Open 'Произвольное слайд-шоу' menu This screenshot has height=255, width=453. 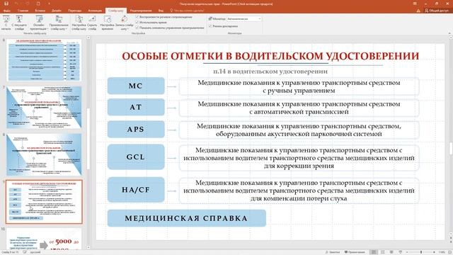point(59,23)
